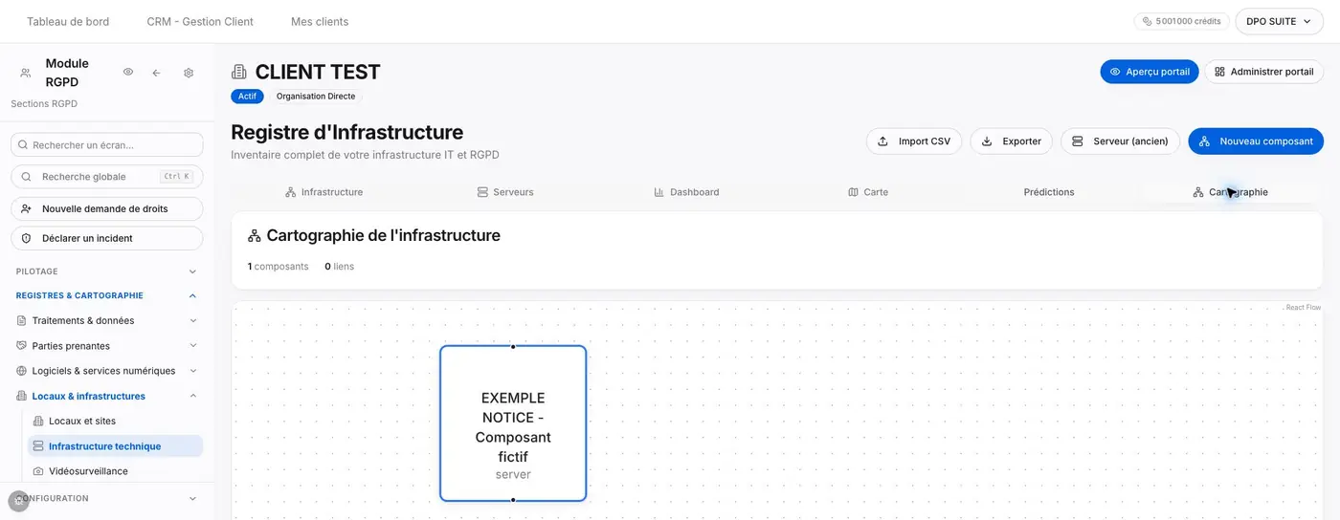Switch to the Infrastructure tab
This screenshot has height=520, width=1340.
[x=324, y=192]
